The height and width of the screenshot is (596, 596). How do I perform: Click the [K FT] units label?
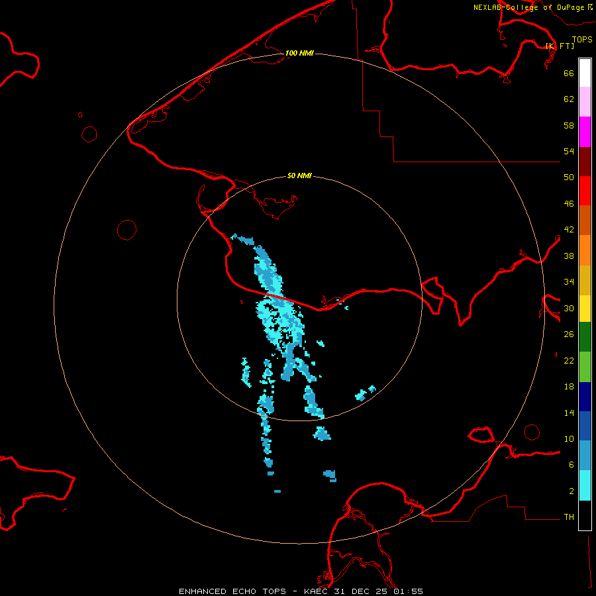[560, 46]
